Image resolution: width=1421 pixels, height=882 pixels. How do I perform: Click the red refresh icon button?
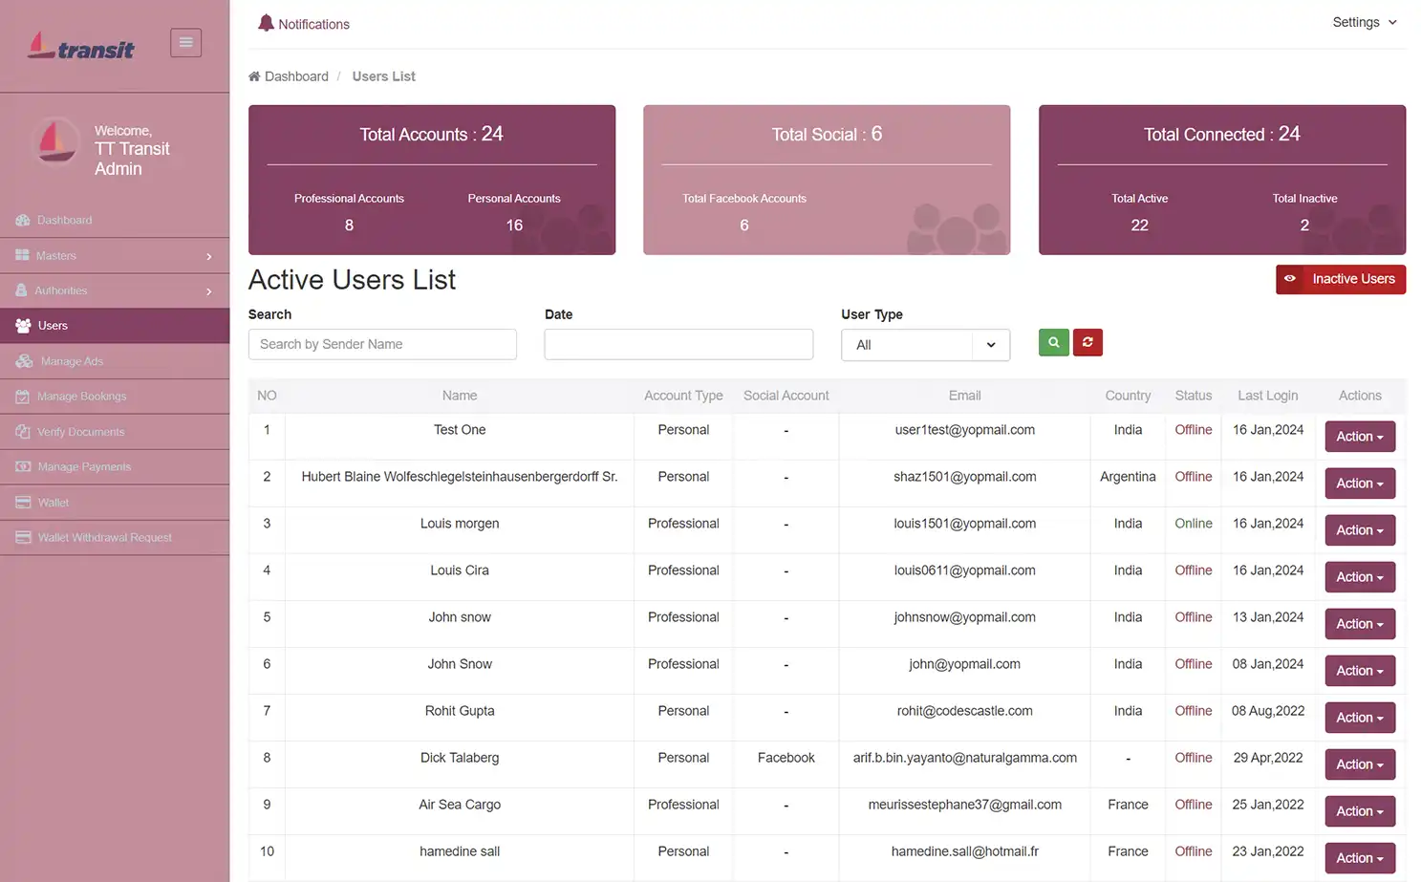tap(1087, 342)
